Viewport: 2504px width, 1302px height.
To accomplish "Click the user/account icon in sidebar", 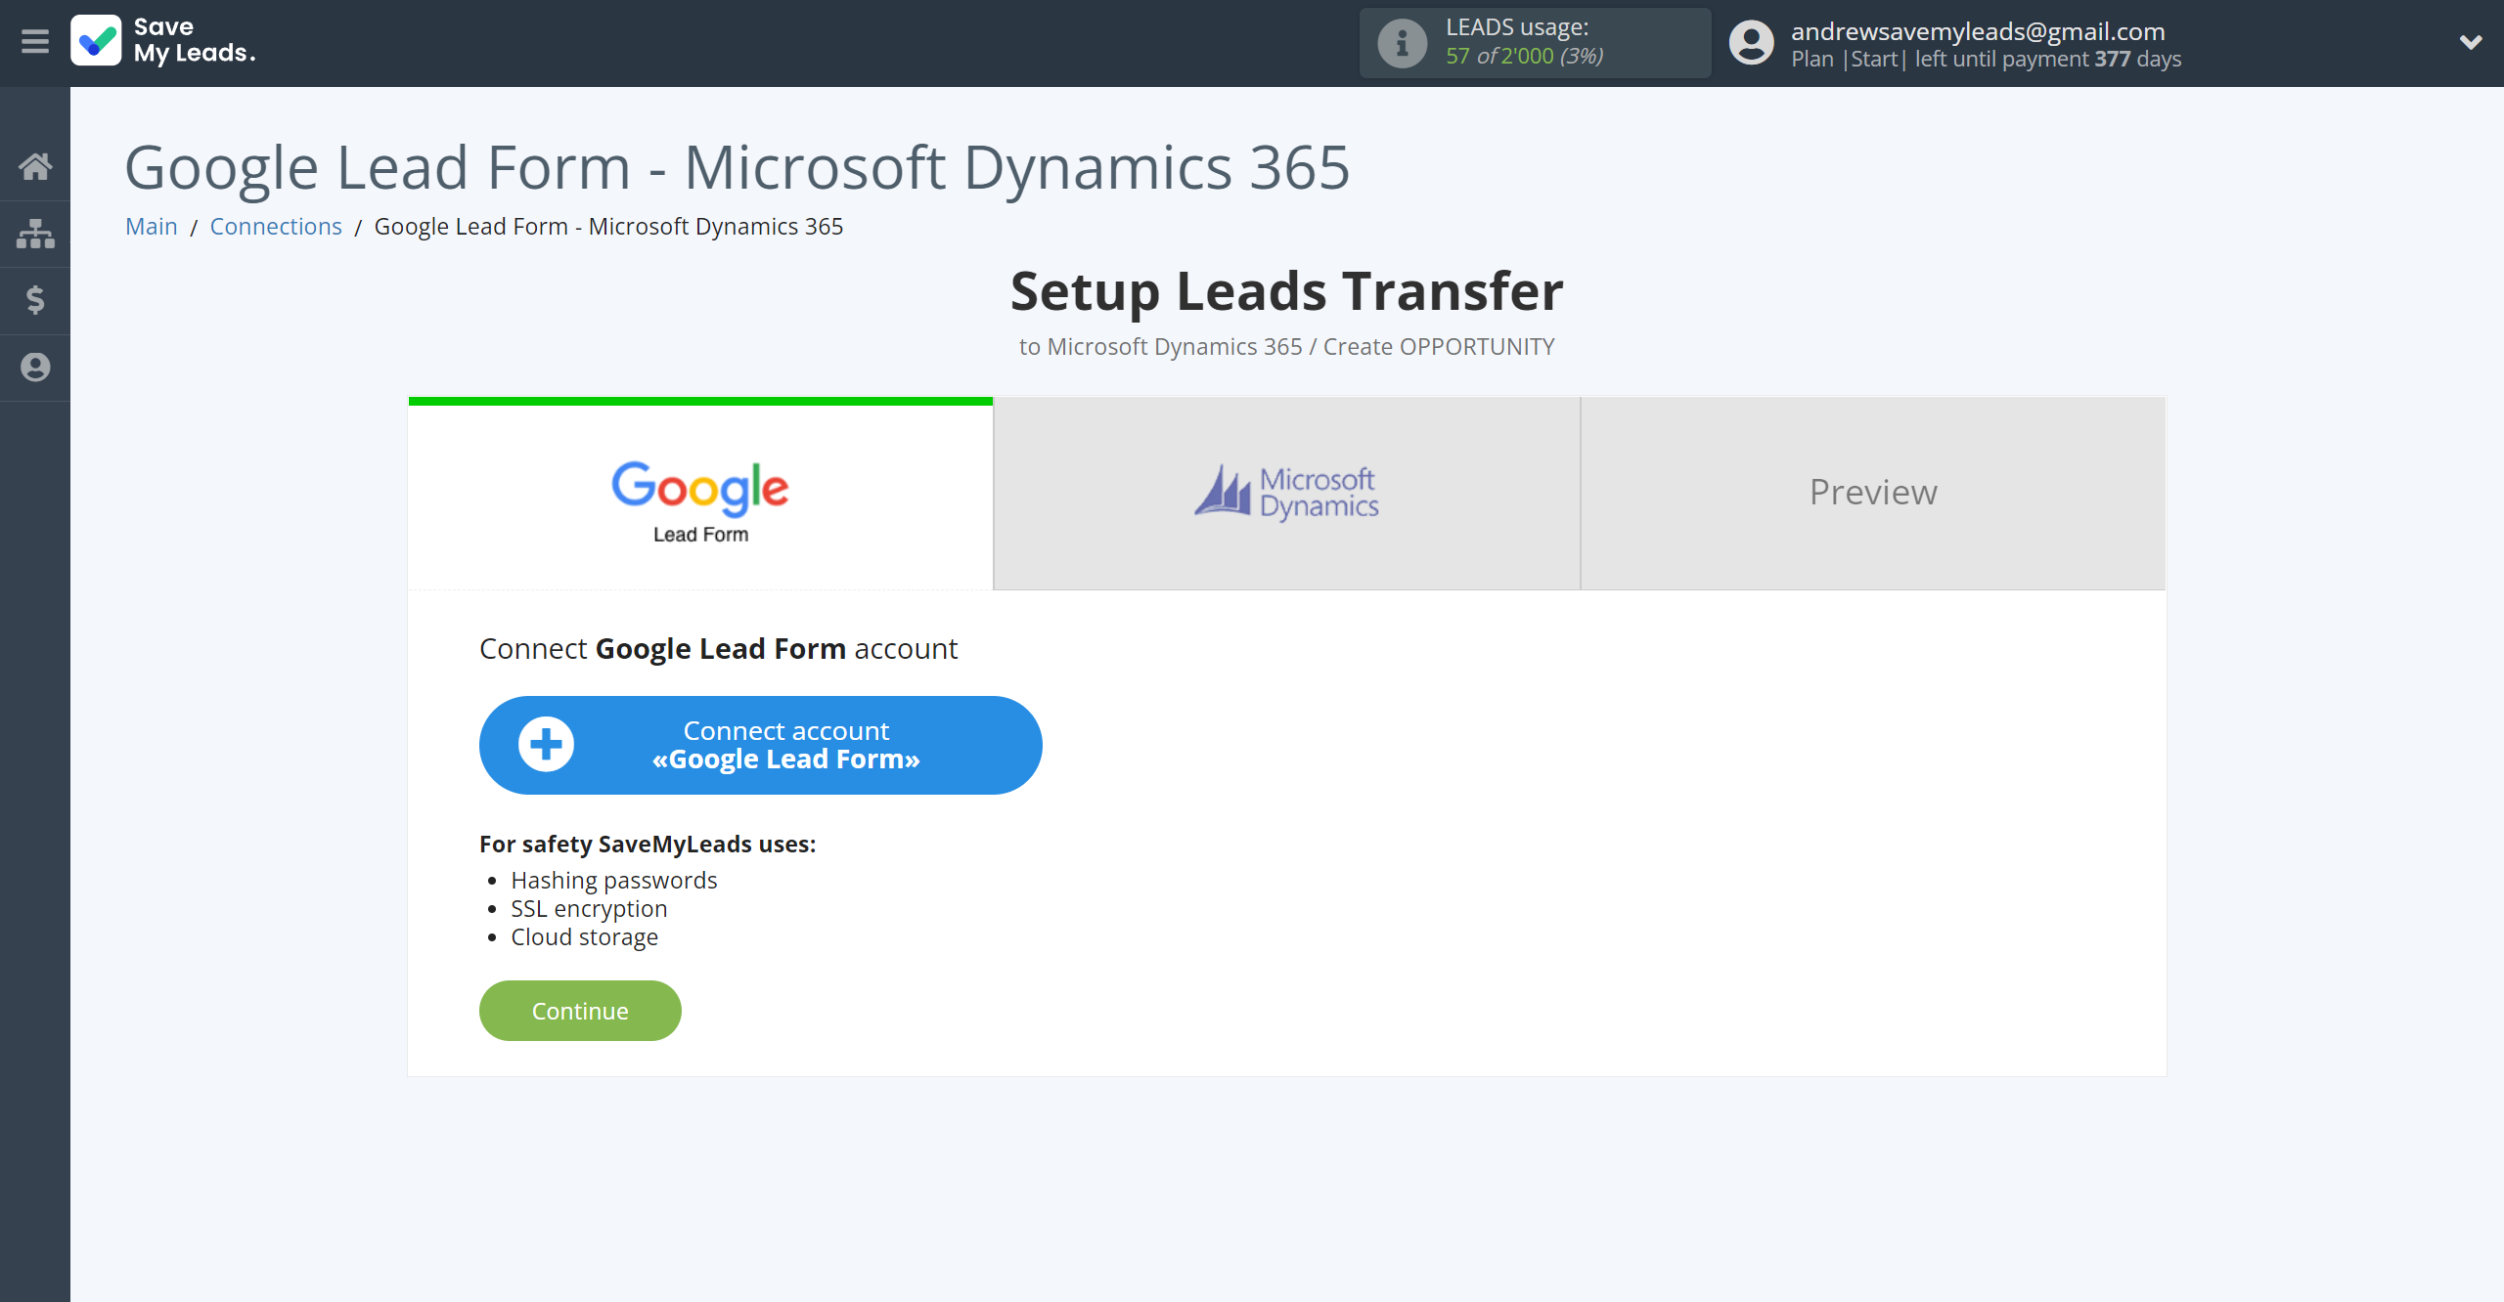I will click(36, 368).
